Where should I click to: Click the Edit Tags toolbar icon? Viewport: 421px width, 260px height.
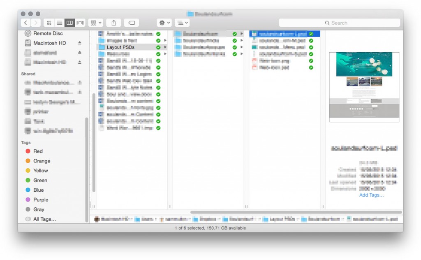[x=132, y=23]
